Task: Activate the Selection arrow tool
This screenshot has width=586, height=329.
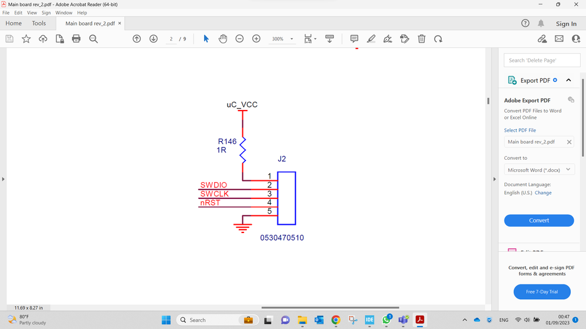Action: point(206,39)
